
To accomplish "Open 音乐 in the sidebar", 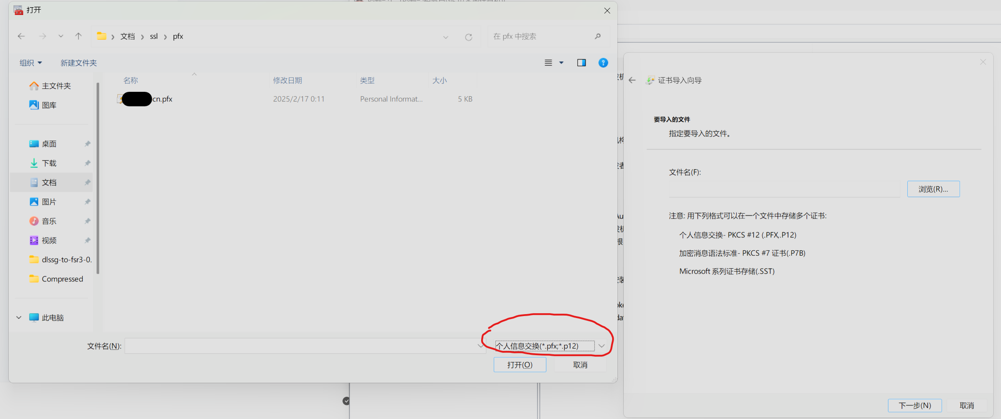I will point(43,221).
